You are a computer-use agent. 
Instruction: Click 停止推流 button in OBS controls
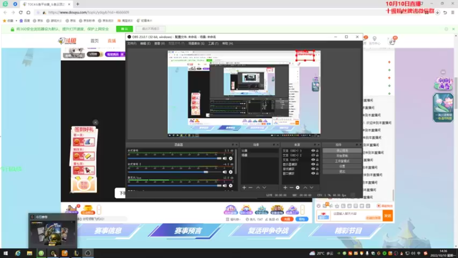click(x=342, y=151)
